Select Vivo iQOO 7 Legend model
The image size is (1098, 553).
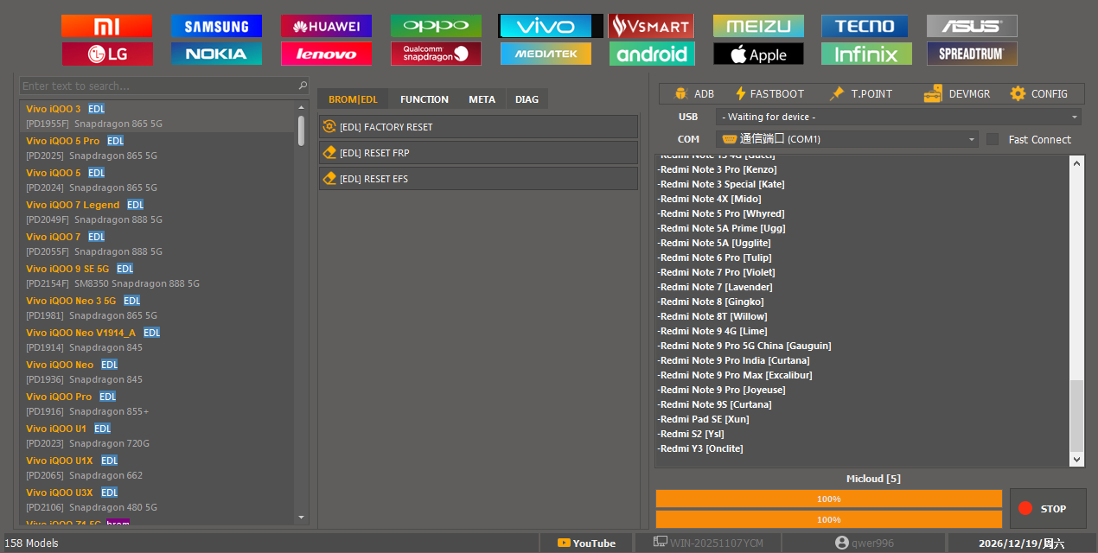(73, 205)
